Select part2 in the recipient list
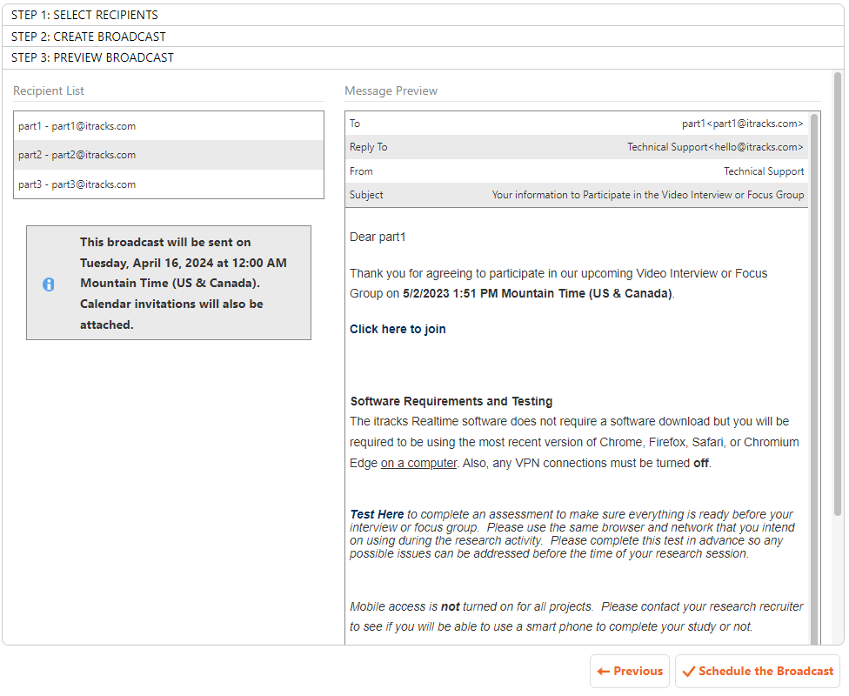Screen dimensions: 849x696 (x=169, y=155)
